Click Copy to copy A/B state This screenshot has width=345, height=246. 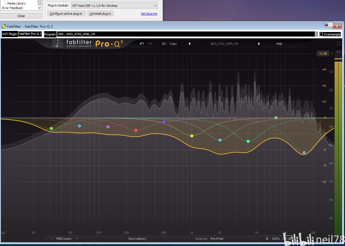point(173,44)
